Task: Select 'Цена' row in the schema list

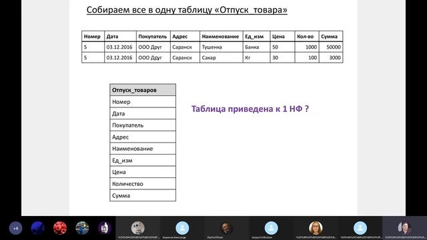Action: (x=143, y=172)
